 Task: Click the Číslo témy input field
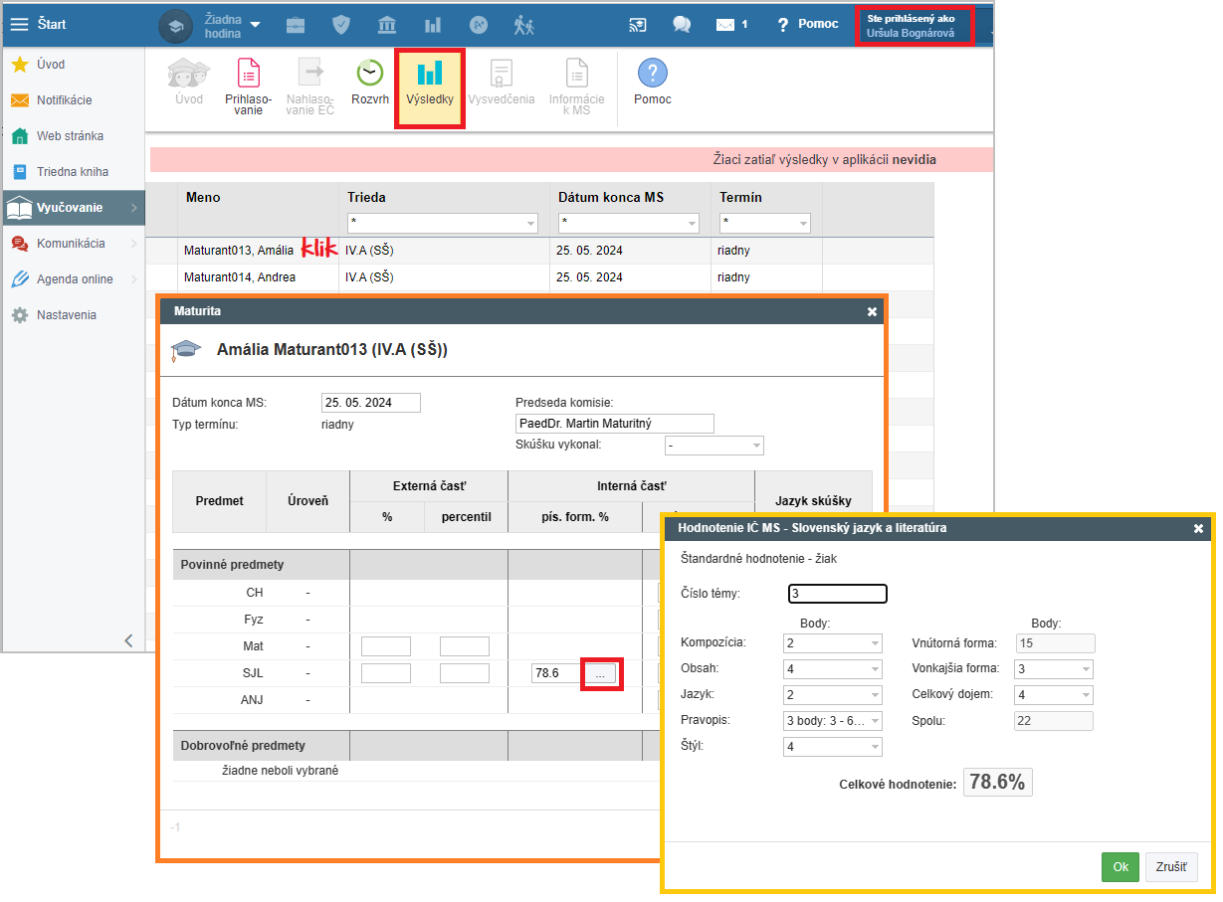pos(836,595)
